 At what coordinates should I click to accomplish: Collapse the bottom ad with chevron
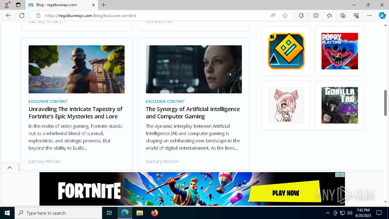[x=10, y=168]
